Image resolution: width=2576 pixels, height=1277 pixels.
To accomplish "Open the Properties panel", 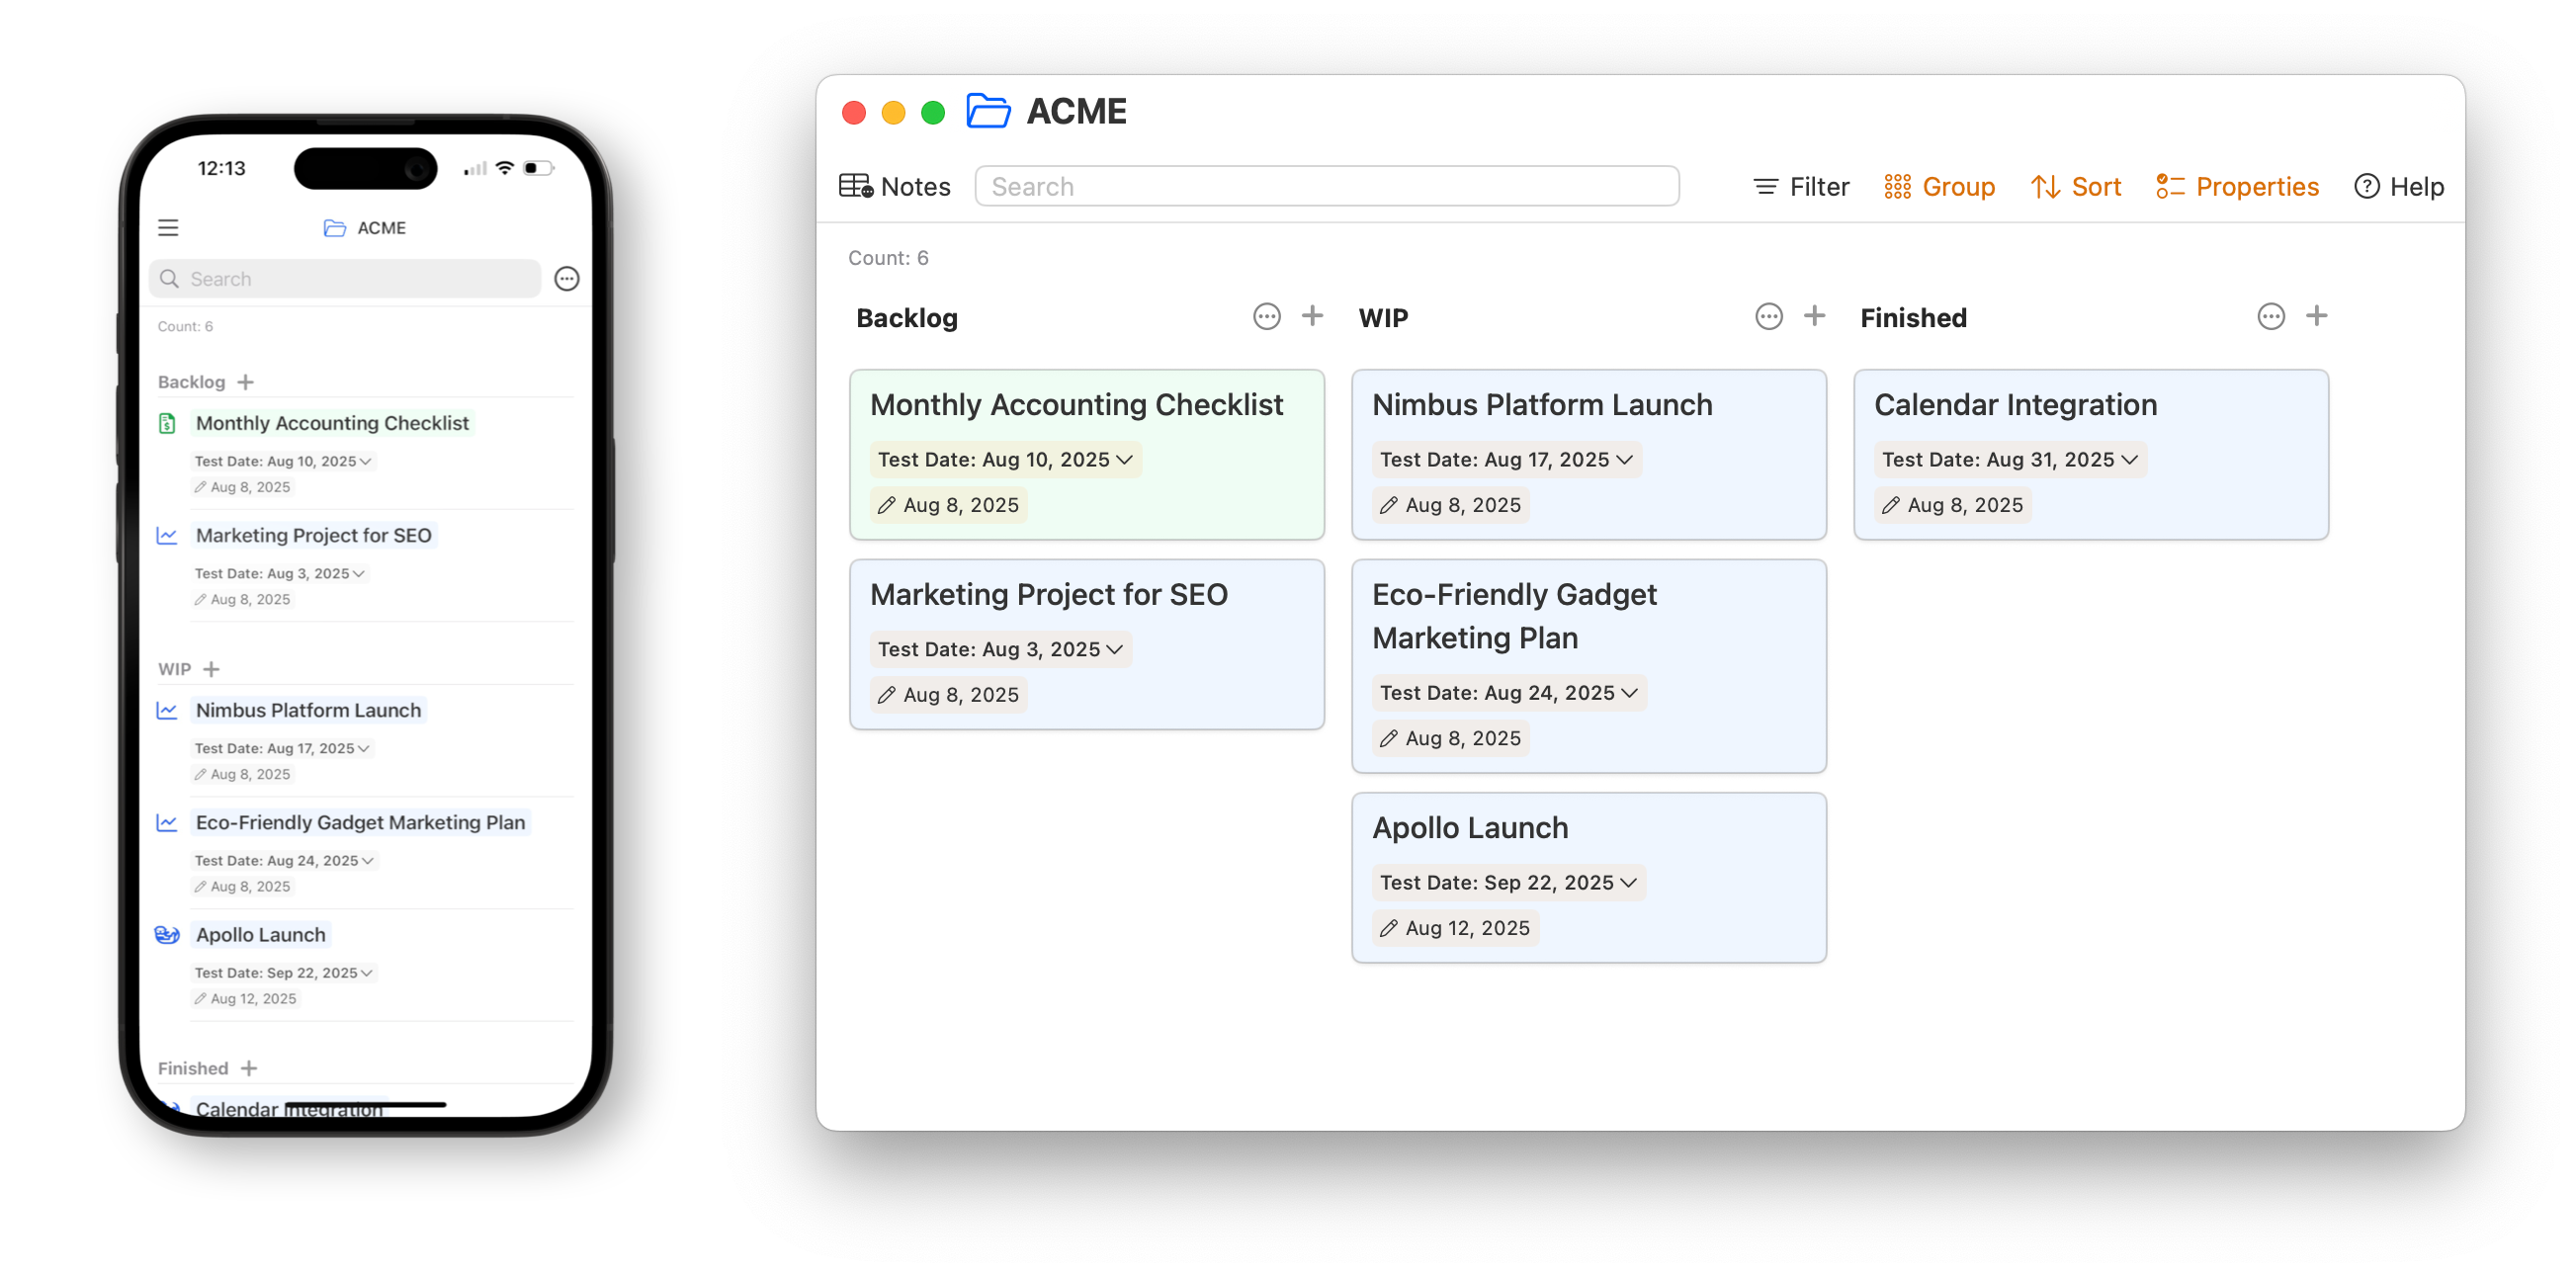I will tap(2237, 186).
